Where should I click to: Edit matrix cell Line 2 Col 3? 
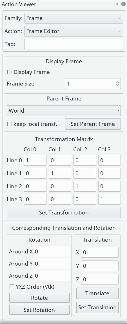click(110, 186)
